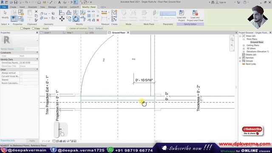Click the Properties help link
Image resolution: width=272 pixels, height=153 pixels.
[x=8, y=140]
